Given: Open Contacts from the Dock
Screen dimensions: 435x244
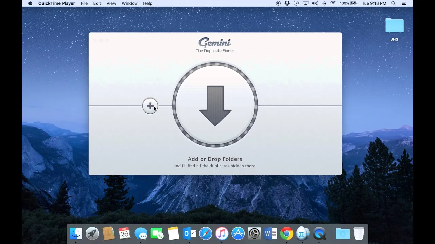Looking at the screenshot, I should [108, 233].
